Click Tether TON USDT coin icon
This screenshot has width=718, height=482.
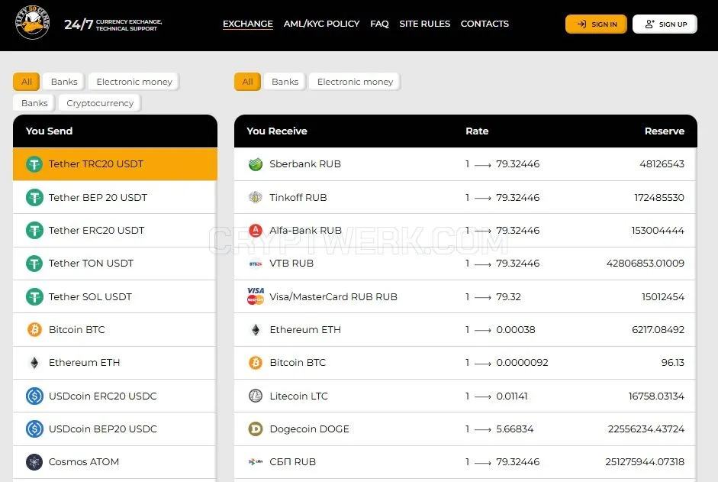[x=34, y=264]
